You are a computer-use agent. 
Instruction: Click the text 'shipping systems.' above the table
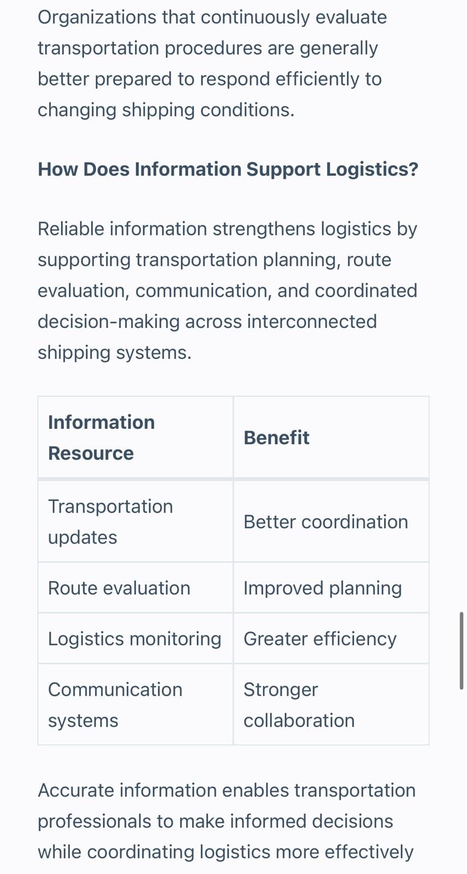click(115, 352)
